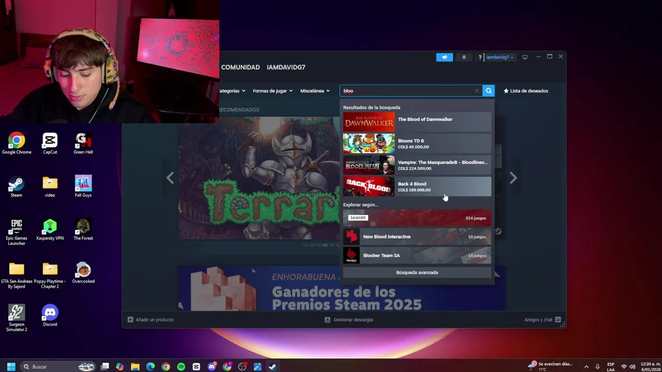Open File Explorer from the taskbar
Screen dimensions: 662x372
tap(135, 367)
